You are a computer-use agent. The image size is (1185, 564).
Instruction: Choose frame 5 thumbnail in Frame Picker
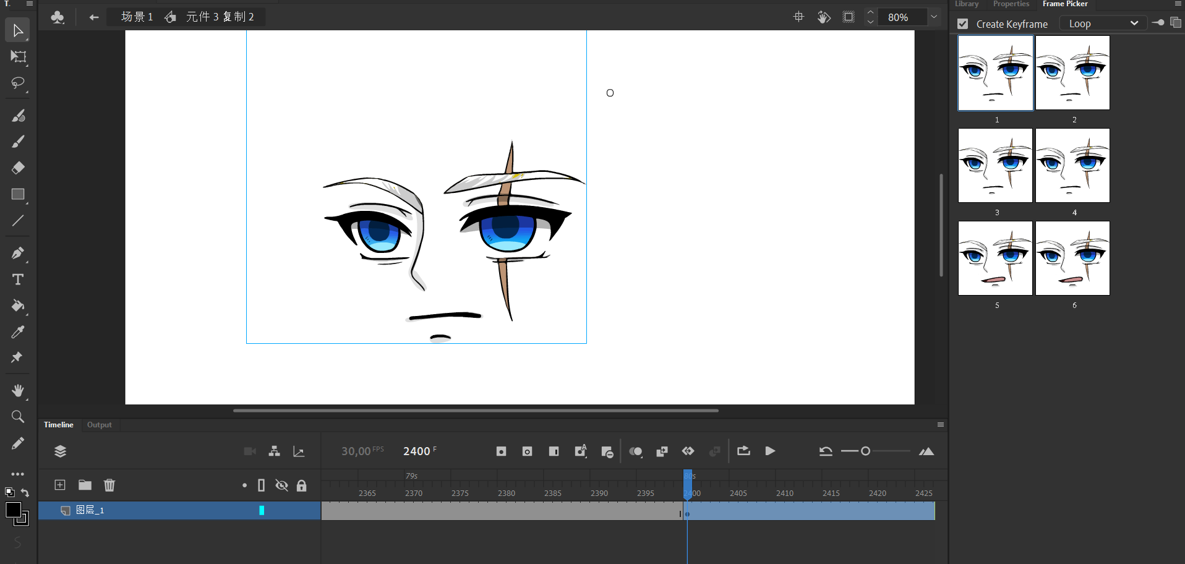coord(995,258)
